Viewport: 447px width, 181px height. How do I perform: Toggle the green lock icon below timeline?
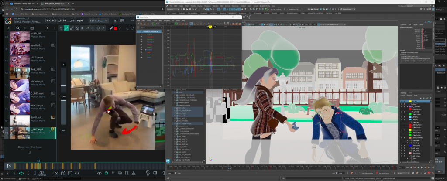tap(106, 173)
